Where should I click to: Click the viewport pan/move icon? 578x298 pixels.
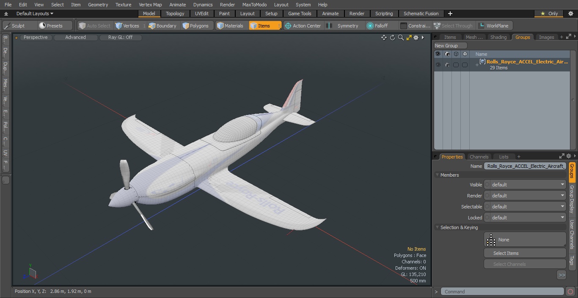pos(384,38)
